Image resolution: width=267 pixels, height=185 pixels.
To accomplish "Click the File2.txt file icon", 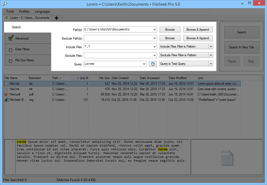I will pos(7,89).
